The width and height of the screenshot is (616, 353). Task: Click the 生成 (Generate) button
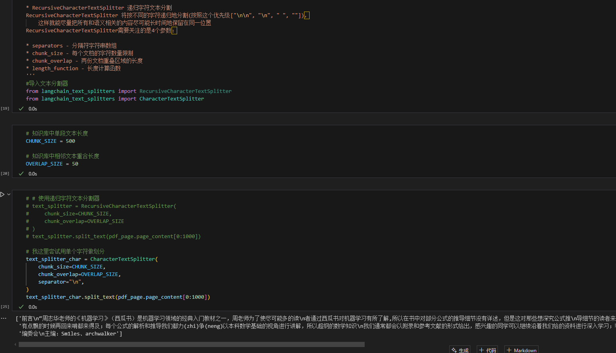460,350
